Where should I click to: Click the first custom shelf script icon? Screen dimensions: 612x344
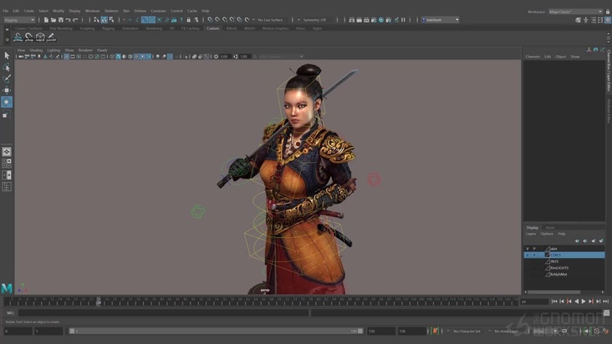[18, 37]
